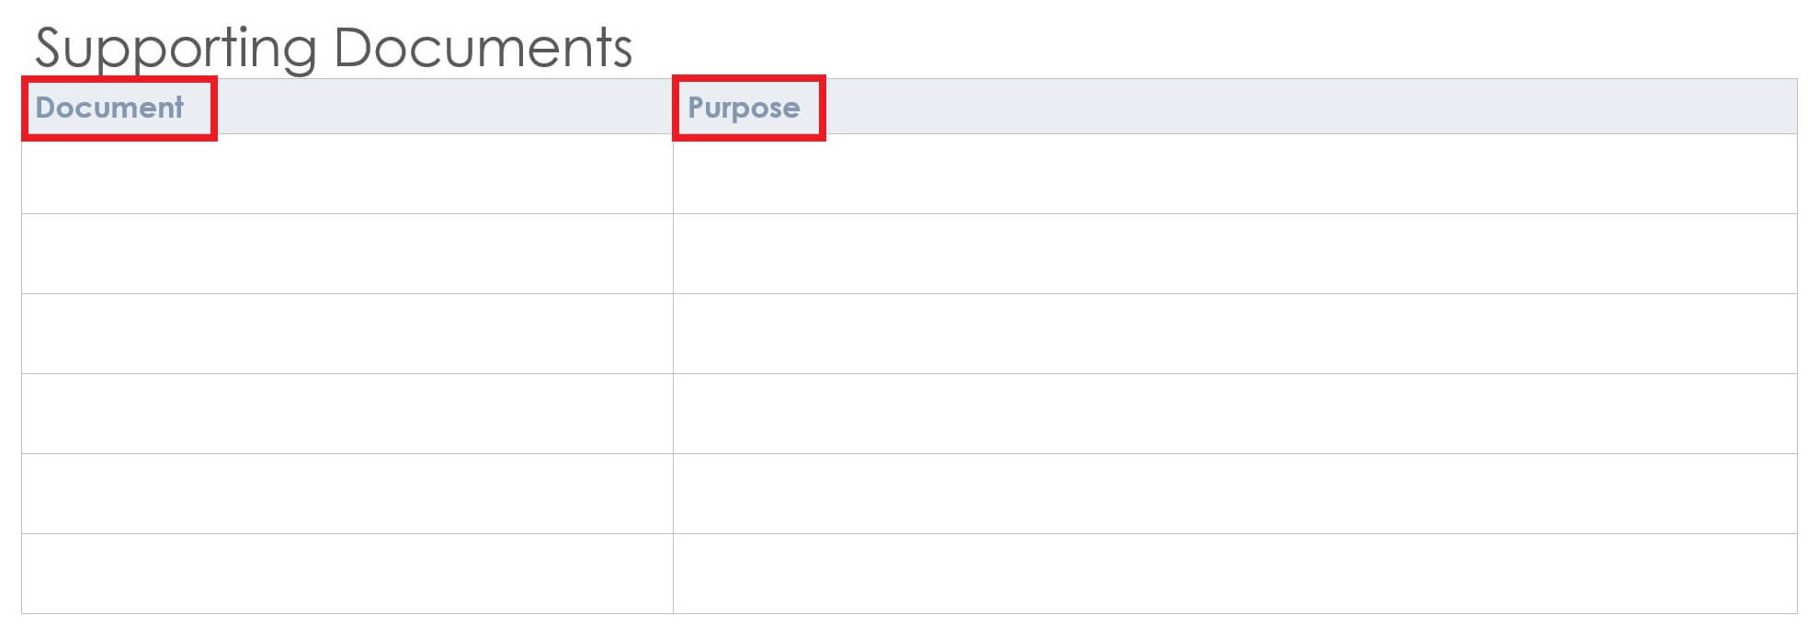This screenshot has height=638, width=1819.
Task: Click the last row Purpose cell
Action: (1234, 574)
